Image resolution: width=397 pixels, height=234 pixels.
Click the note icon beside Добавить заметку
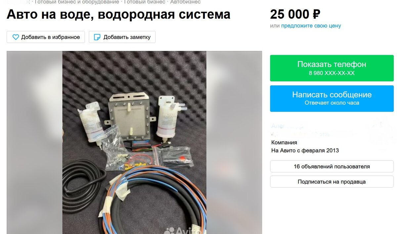coord(97,37)
